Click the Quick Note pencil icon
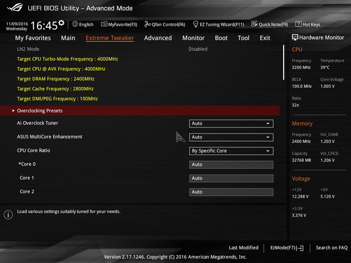 [254, 24]
